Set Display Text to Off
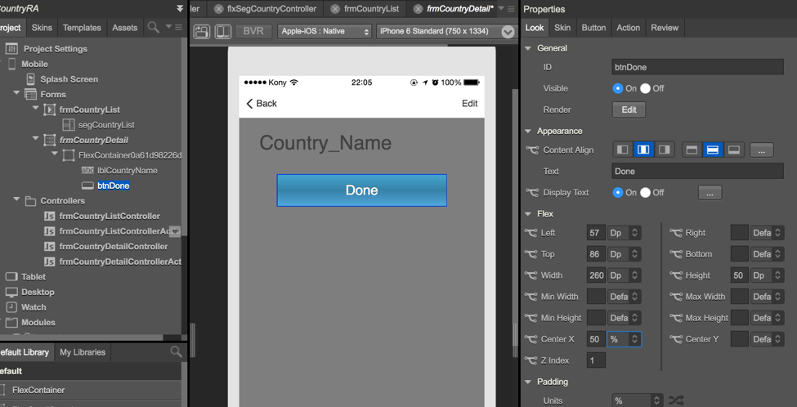This screenshot has height=407, width=797. pos(646,193)
